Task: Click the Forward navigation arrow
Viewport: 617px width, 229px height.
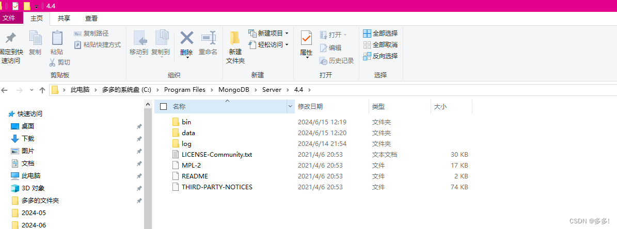Action: [x=19, y=90]
